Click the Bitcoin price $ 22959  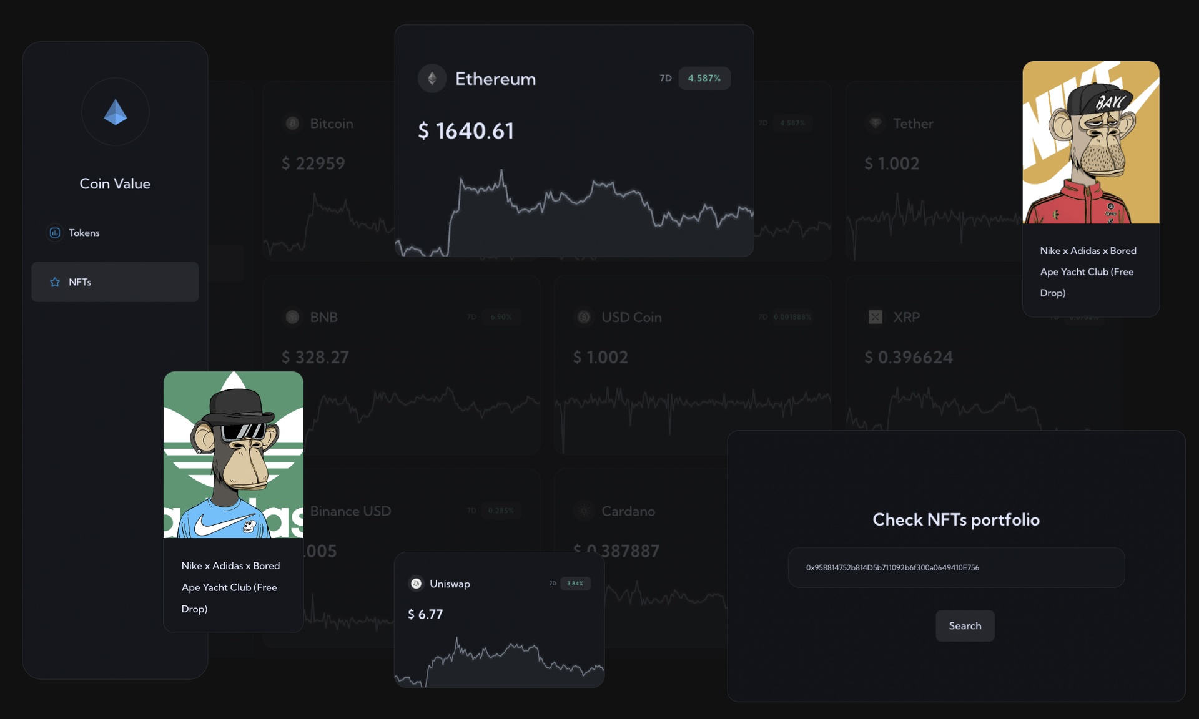[313, 164]
